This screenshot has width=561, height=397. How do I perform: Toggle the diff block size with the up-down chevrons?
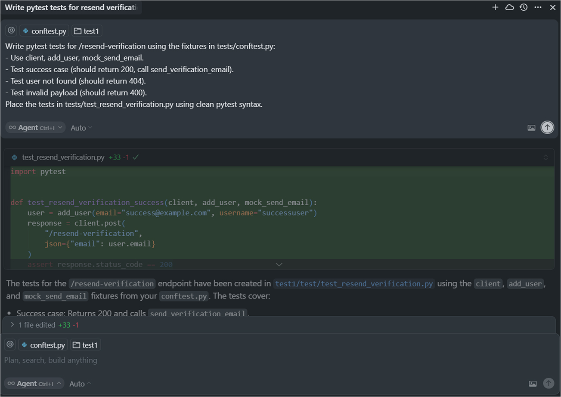coord(546,157)
